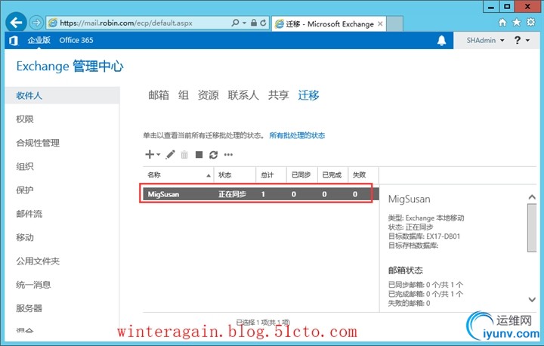Viewport: 544px width, 346px height.
Task: Open the 邮箱 tab
Action: point(159,95)
